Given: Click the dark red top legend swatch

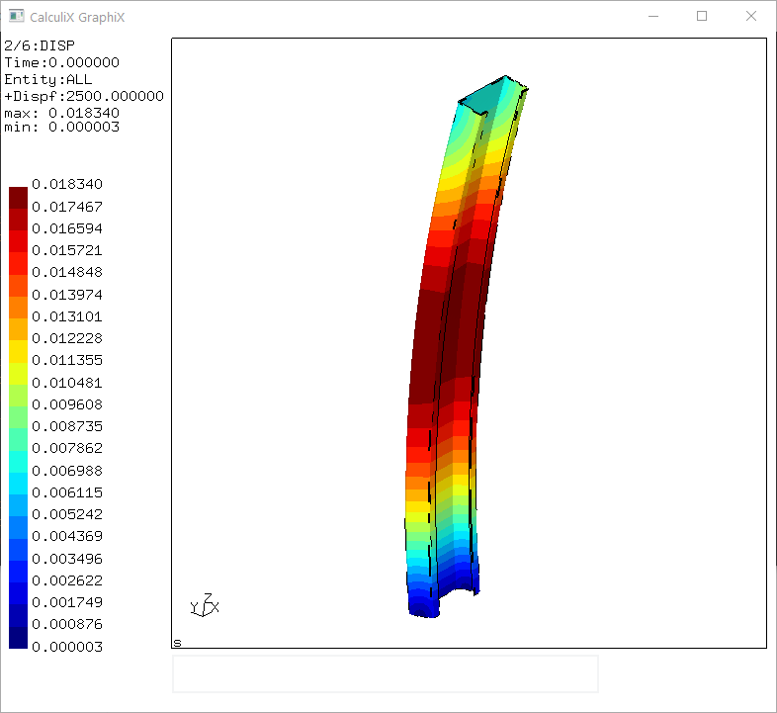Looking at the screenshot, I should (18, 198).
